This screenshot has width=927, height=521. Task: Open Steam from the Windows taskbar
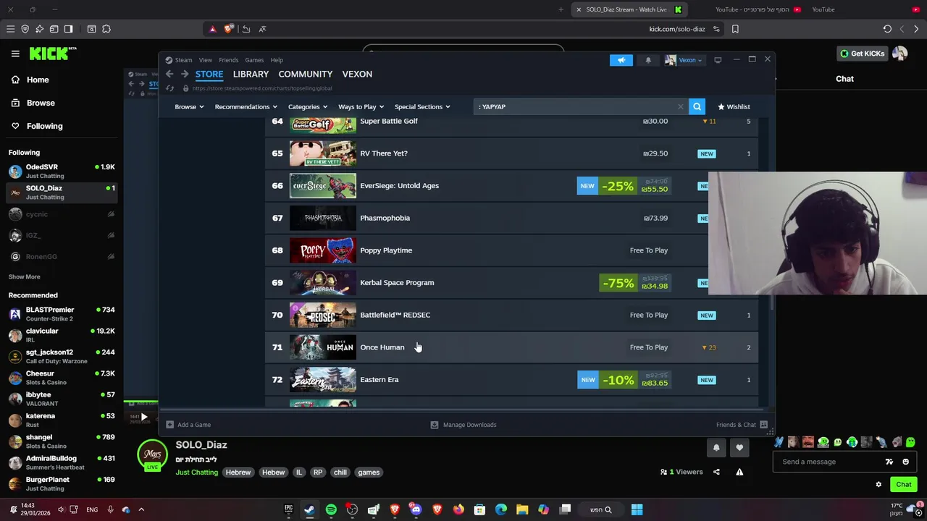[x=309, y=509]
